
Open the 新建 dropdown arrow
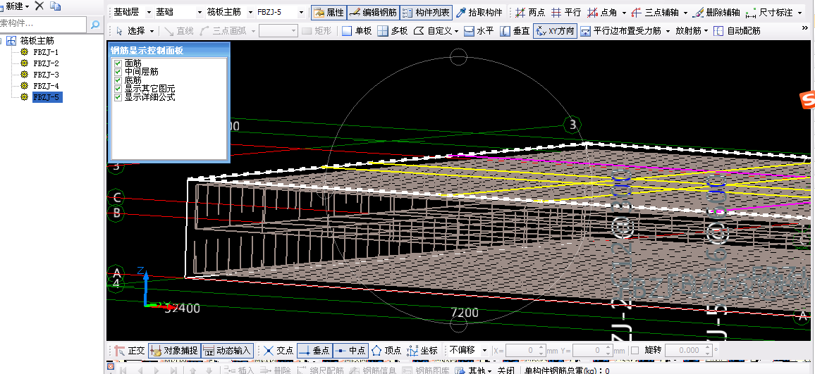click(27, 6)
